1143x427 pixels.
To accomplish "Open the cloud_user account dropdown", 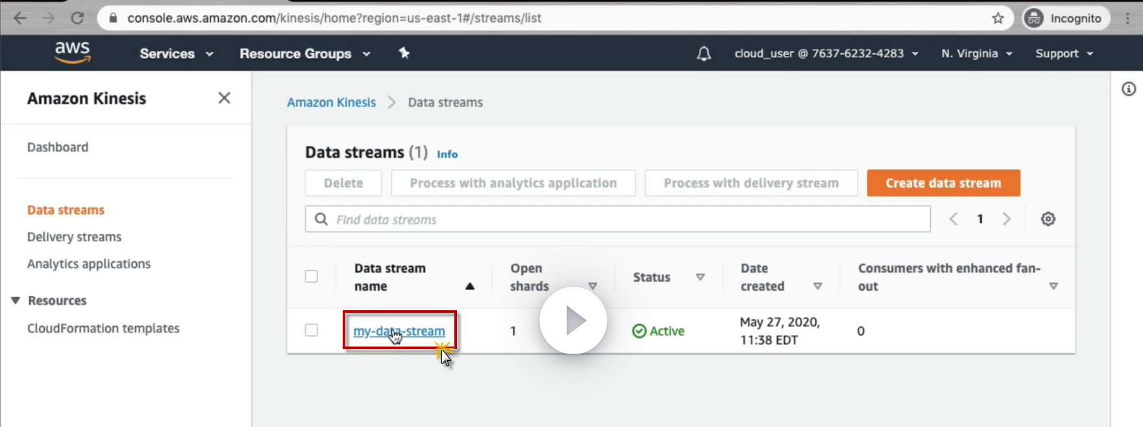I will pyautogui.click(x=826, y=54).
